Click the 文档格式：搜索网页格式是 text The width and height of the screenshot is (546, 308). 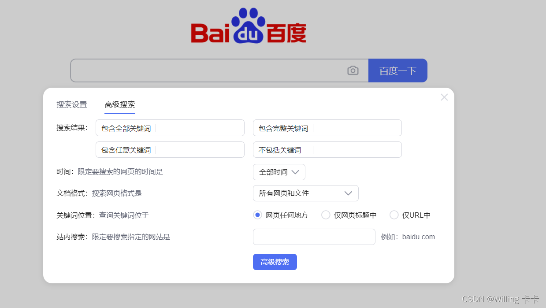click(x=99, y=193)
